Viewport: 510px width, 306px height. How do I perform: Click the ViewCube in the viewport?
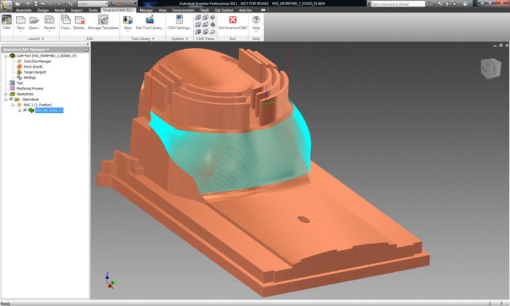coord(490,68)
